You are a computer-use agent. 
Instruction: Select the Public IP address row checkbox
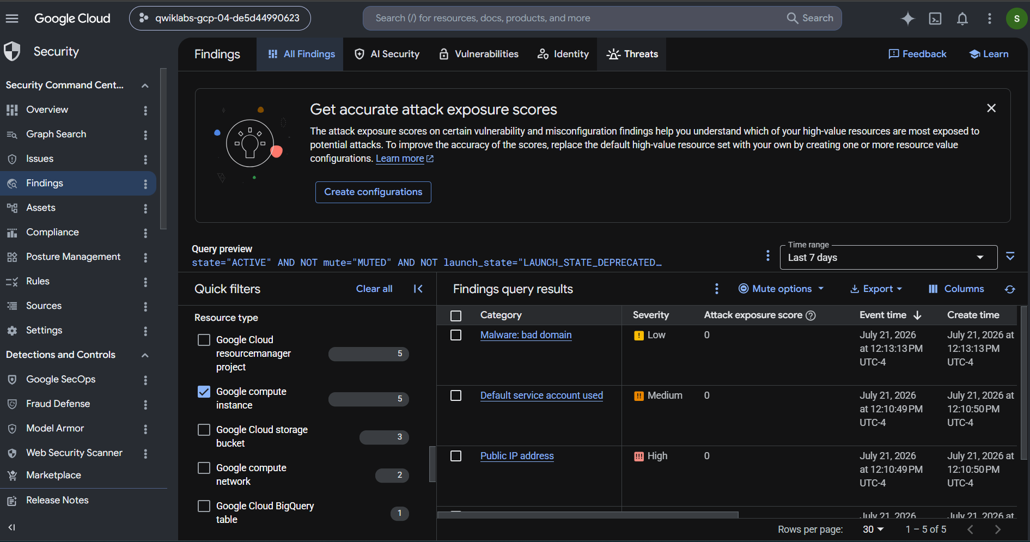(x=456, y=456)
